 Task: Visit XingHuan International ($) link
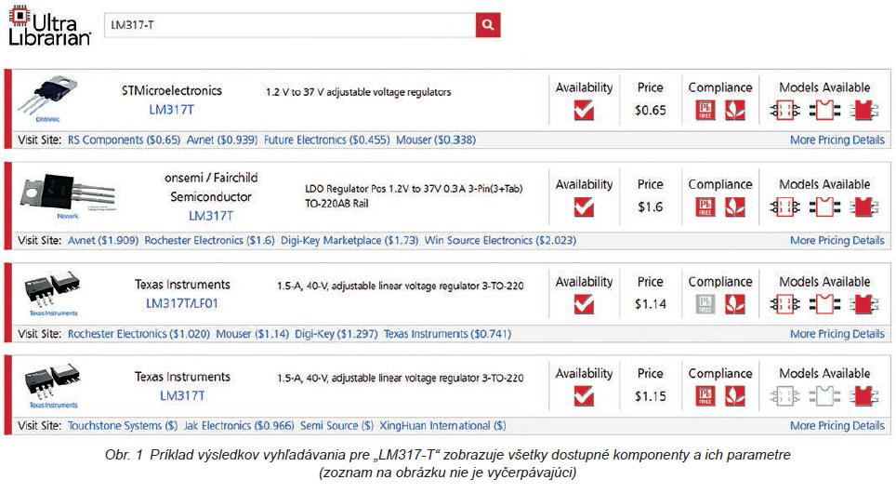tap(442, 425)
